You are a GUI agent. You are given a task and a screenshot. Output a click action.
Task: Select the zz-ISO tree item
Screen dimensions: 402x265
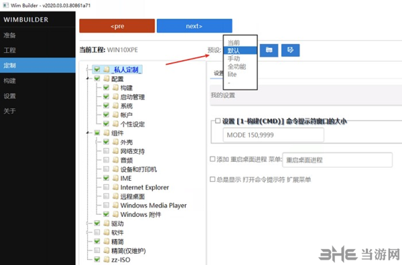pyautogui.click(x=121, y=260)
